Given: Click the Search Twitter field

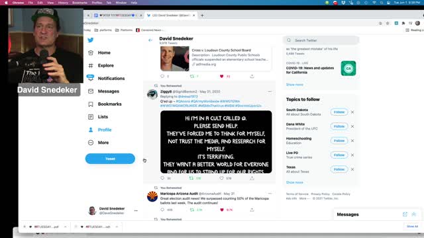Looking at the screenshot, I should tap(321, 40).
